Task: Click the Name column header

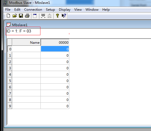Action: pyautogui.click(x=26, y=42)
